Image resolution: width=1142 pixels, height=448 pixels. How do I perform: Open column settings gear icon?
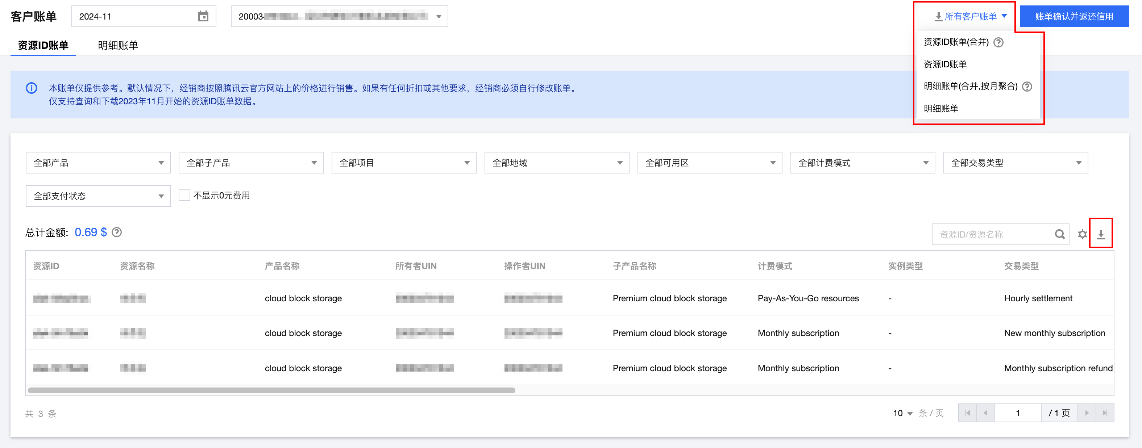1082,234
